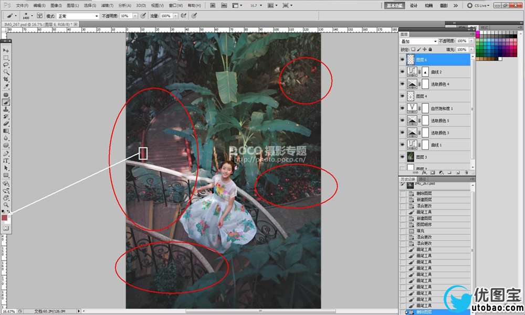
Task: Open layer fill 填充 arrow
Action: (x=471, y=49)
